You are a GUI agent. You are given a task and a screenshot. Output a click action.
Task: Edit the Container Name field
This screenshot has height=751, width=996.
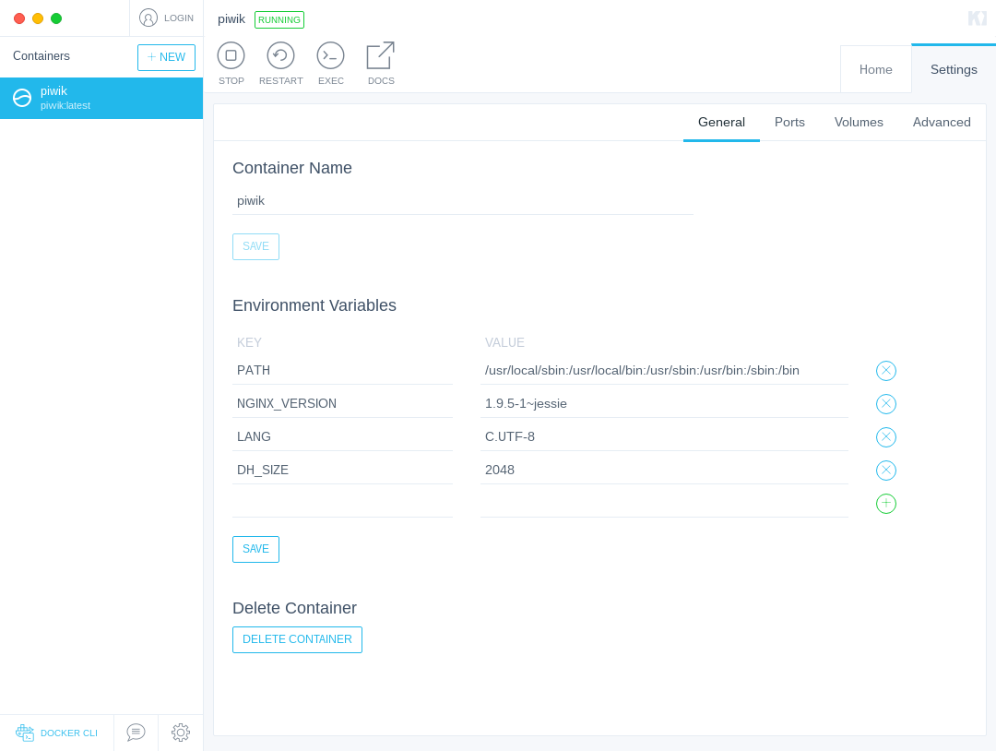point(462,201)
